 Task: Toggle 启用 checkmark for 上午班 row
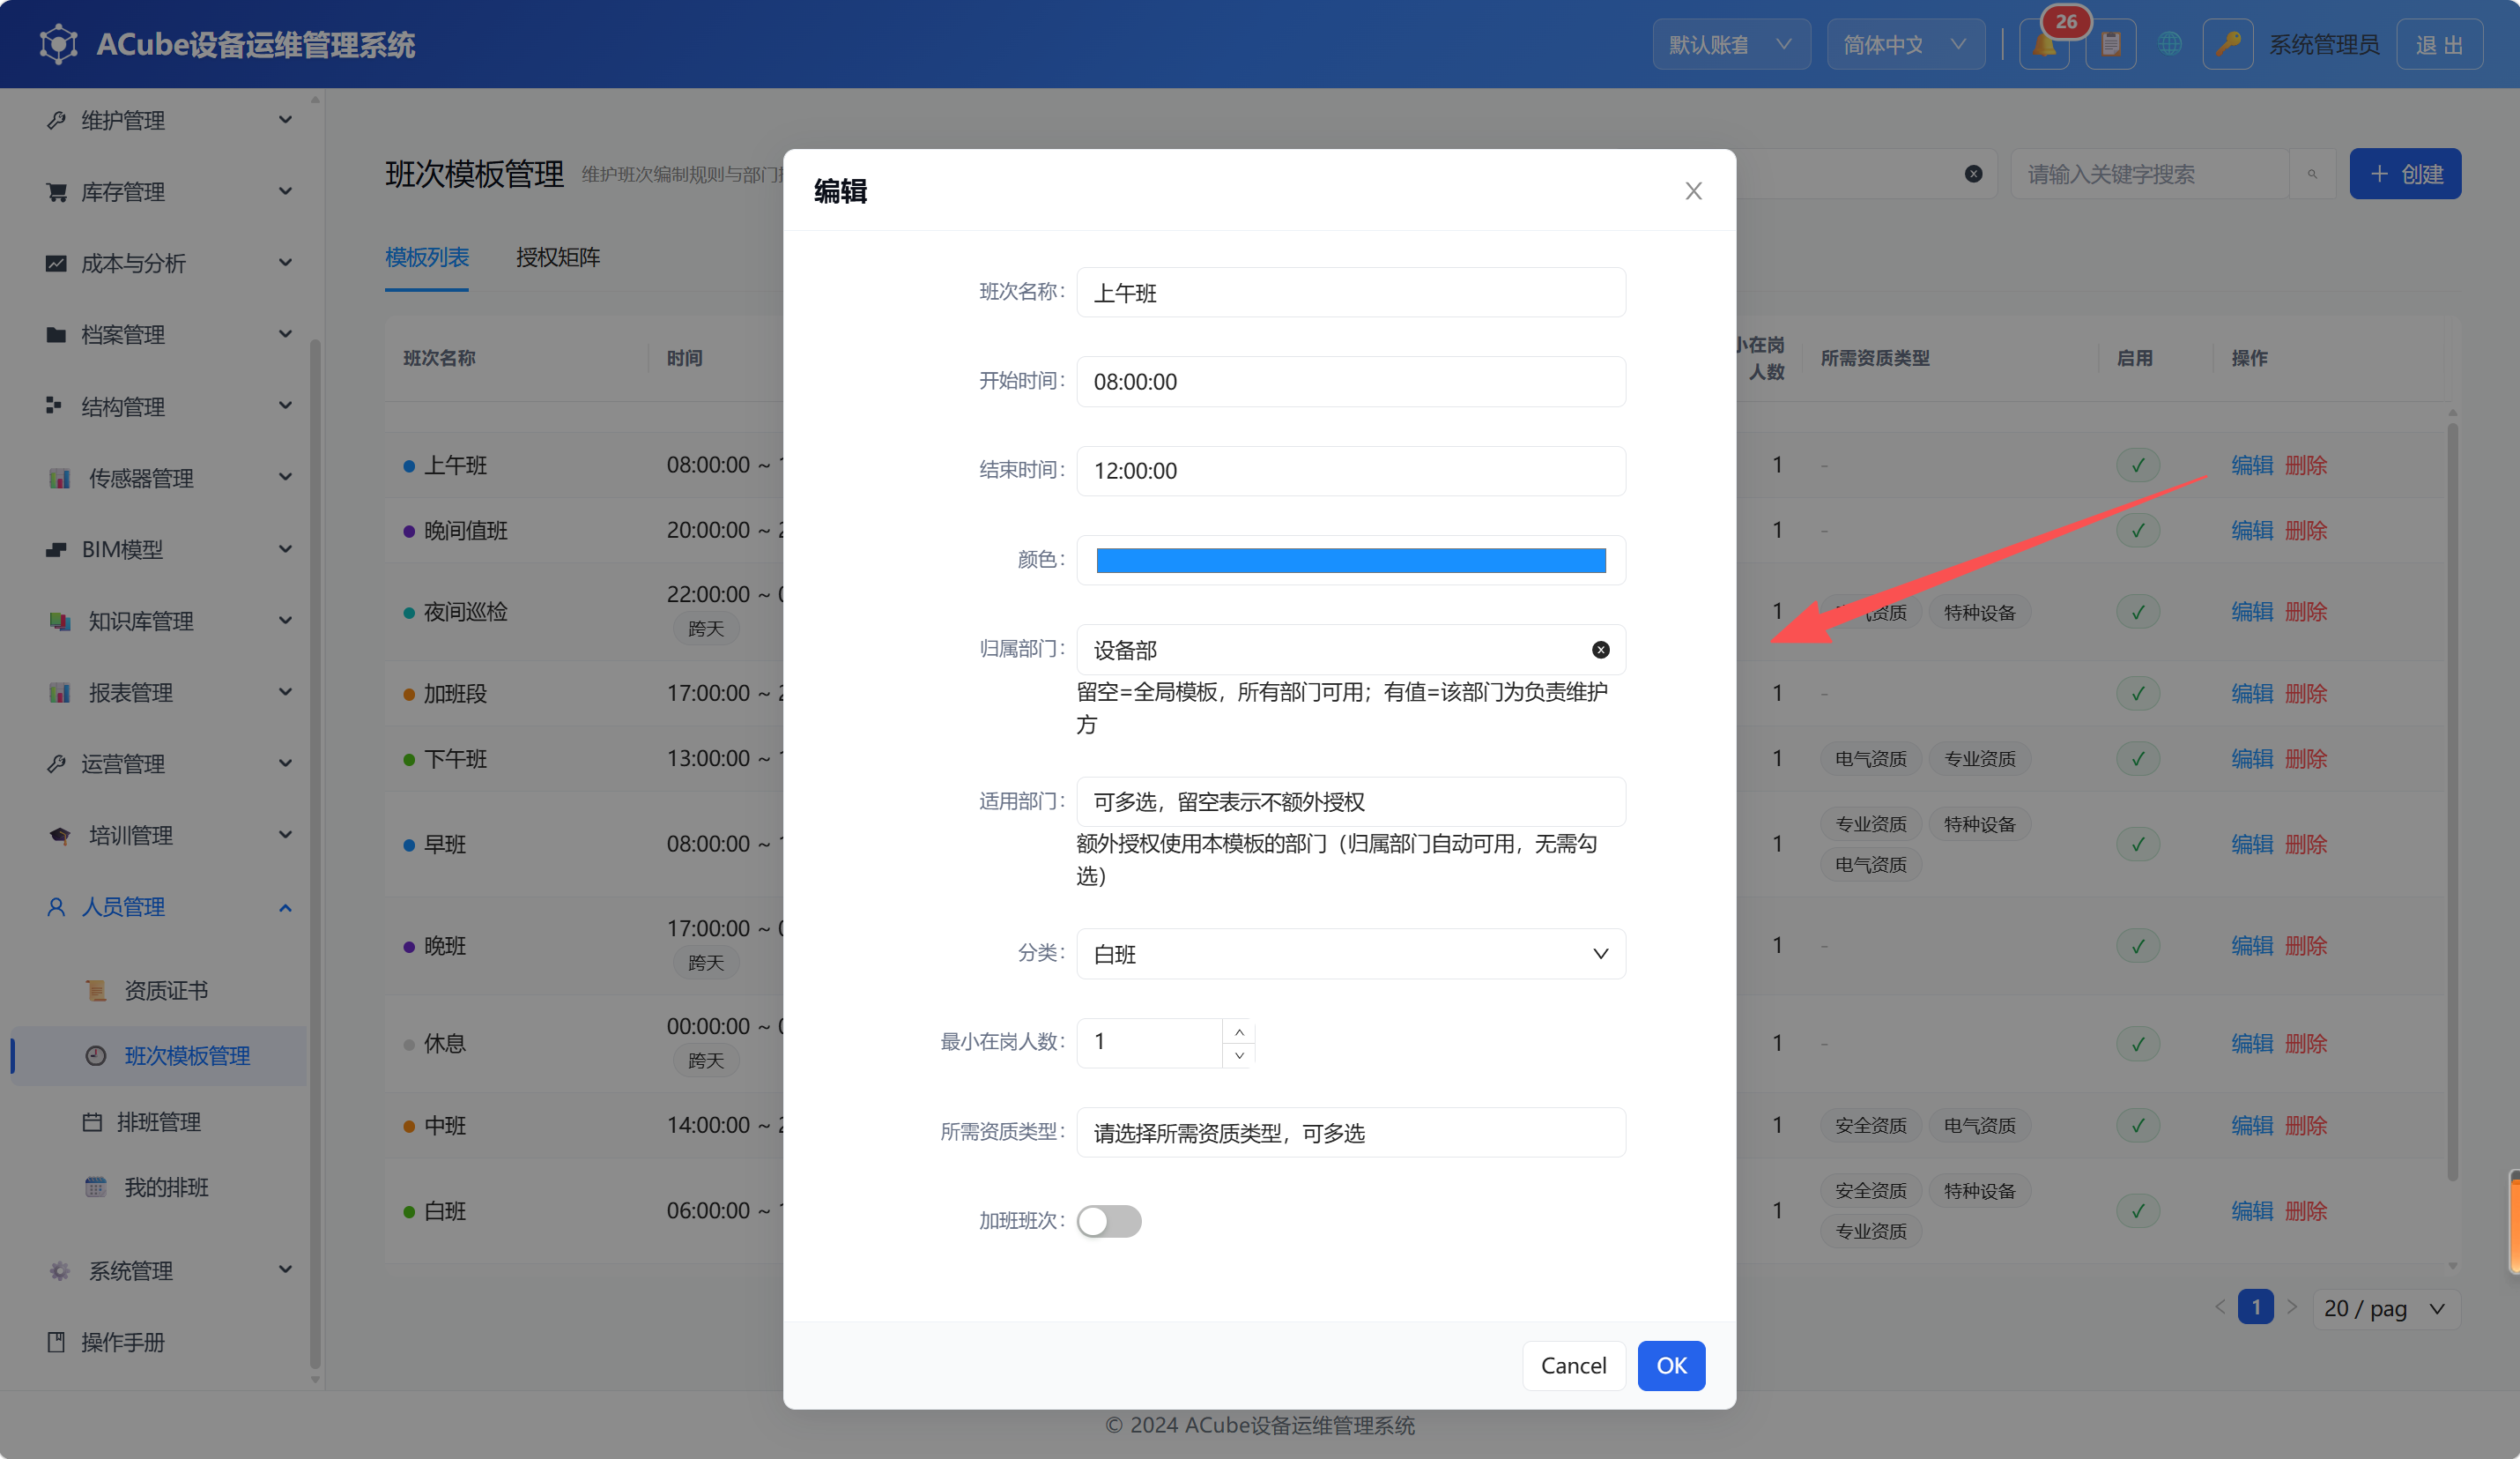tap(2138, 465)
